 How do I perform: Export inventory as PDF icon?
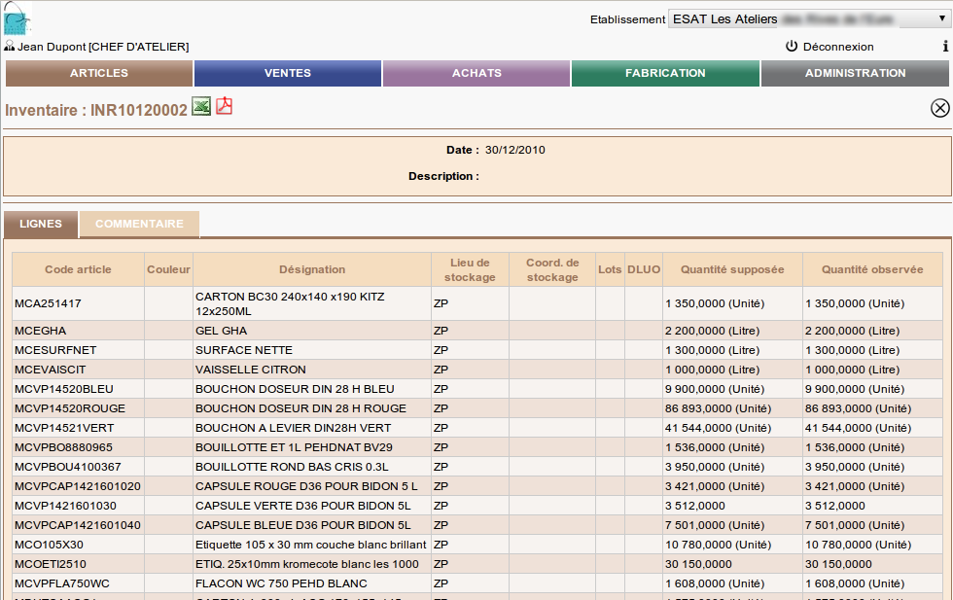point(225,106)
